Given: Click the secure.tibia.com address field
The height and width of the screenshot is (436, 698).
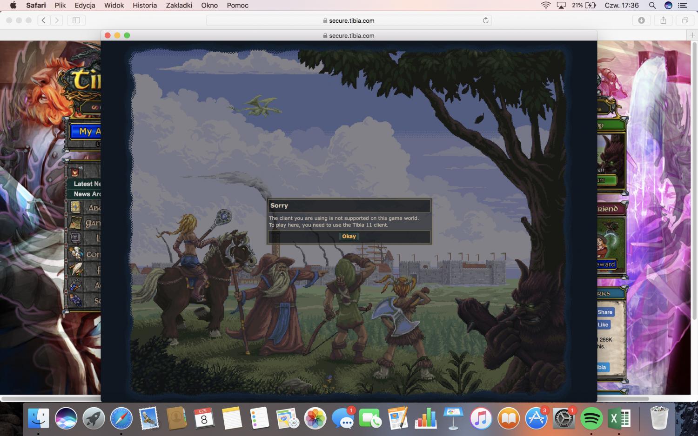Looking at the screenshot, I should tap(349, 20).
